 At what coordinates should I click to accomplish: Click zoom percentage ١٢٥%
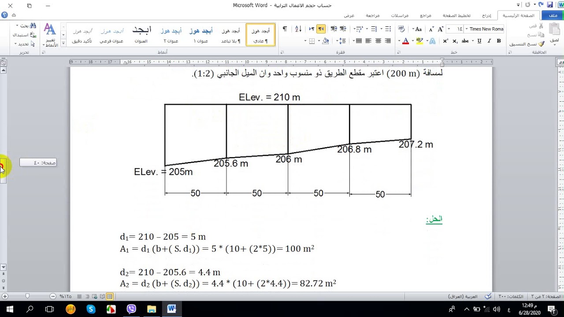click(x=66, y=296)
